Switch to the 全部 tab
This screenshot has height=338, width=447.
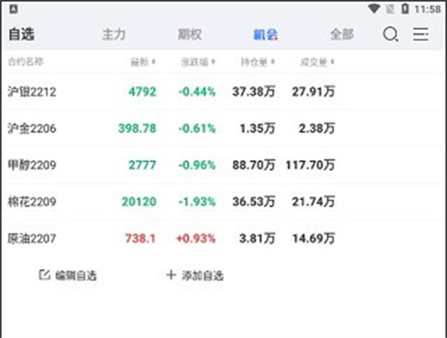342,34
